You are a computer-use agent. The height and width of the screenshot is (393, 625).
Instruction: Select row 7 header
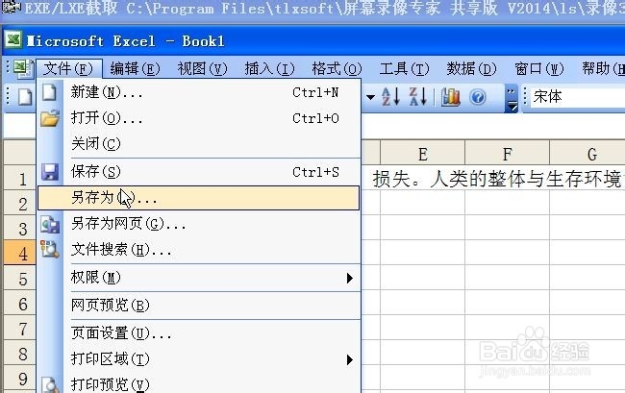click(x=20, y=329)
